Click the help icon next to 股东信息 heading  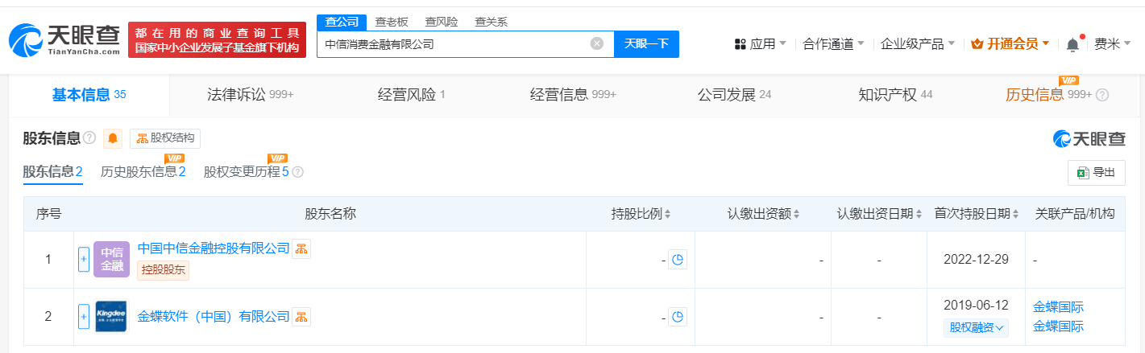(89, 138)
